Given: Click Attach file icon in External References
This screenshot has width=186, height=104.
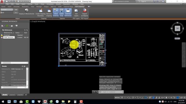Looking at the screenshot, I should click(2, 26).
